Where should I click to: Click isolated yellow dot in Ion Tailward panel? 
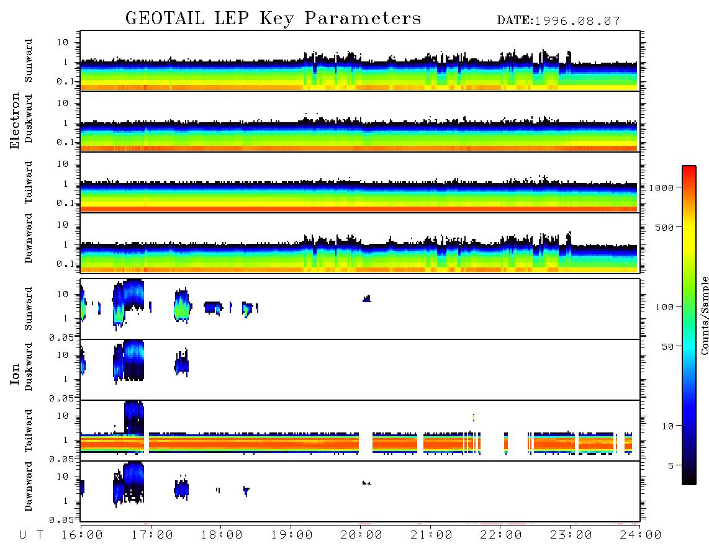pyautogui.click(x=474, y=417)
